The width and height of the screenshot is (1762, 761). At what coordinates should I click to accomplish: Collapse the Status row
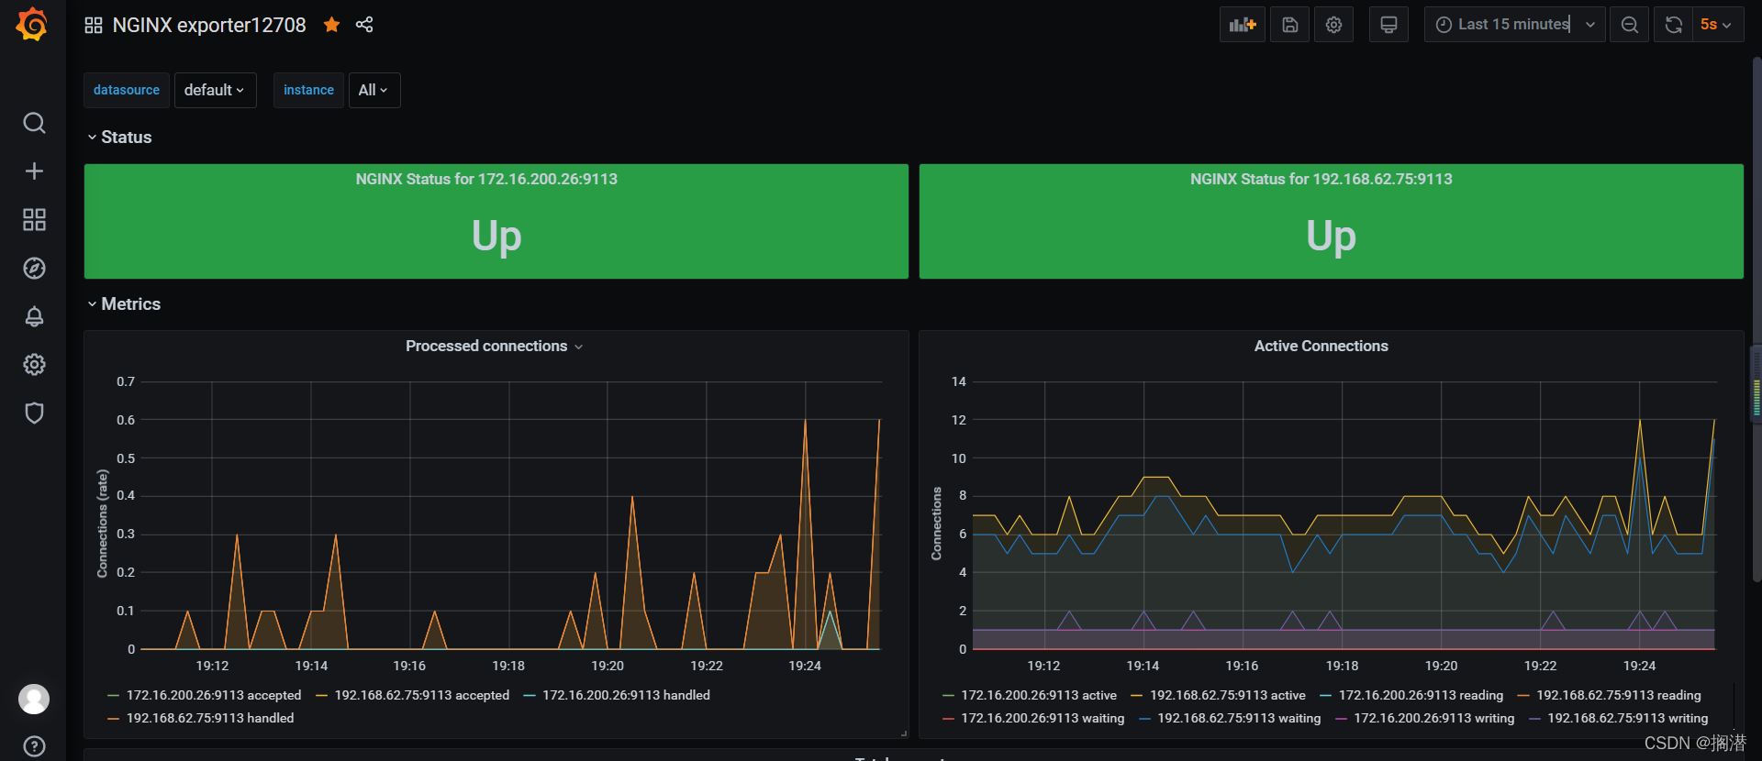[x=119, y=137]
